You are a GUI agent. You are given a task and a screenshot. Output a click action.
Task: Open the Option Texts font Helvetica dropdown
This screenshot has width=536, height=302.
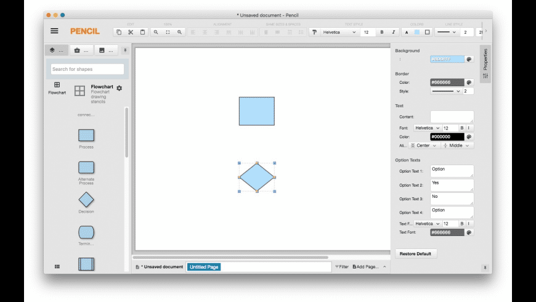click(x=428, y=224)
